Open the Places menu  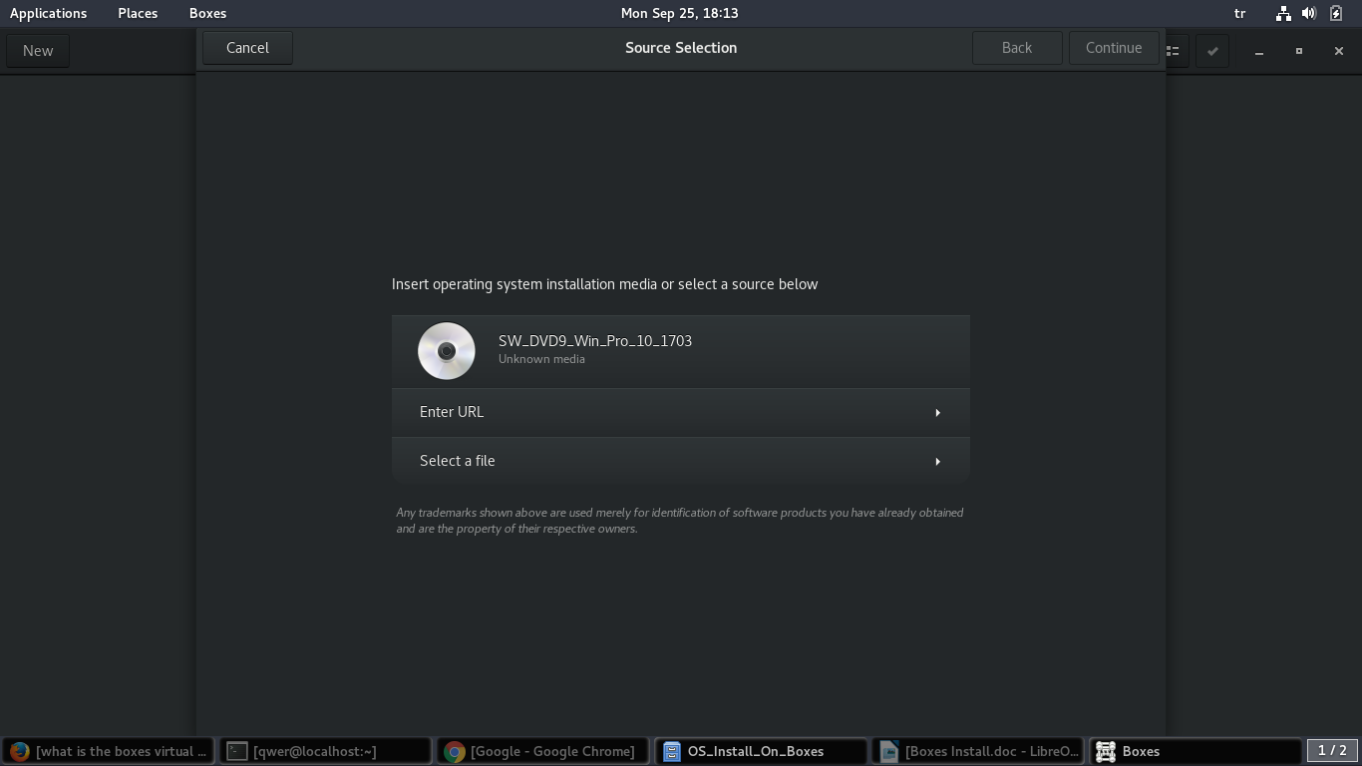click(x=138, y=13)
